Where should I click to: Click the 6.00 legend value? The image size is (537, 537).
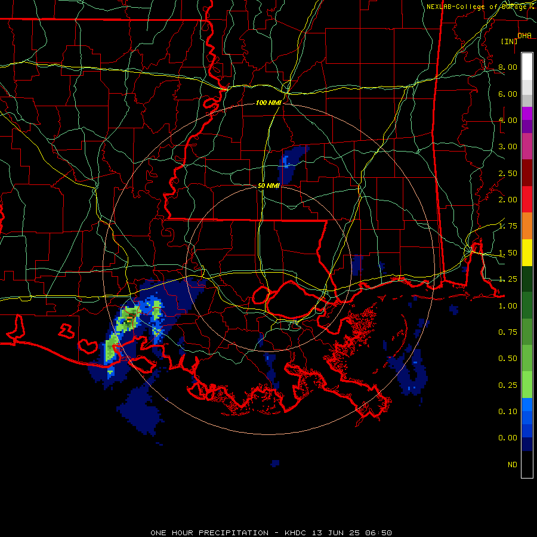pos(508,94)
